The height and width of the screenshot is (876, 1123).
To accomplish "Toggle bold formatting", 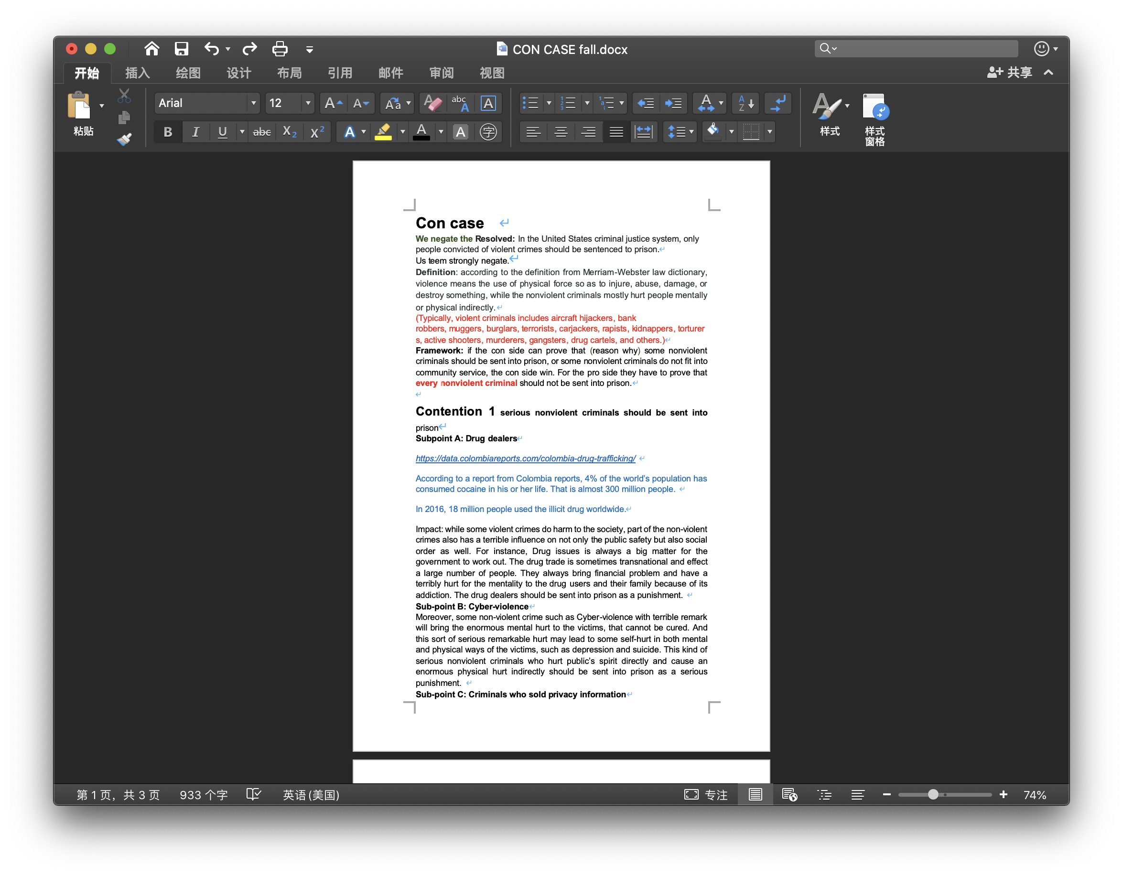I will point(168,132).
